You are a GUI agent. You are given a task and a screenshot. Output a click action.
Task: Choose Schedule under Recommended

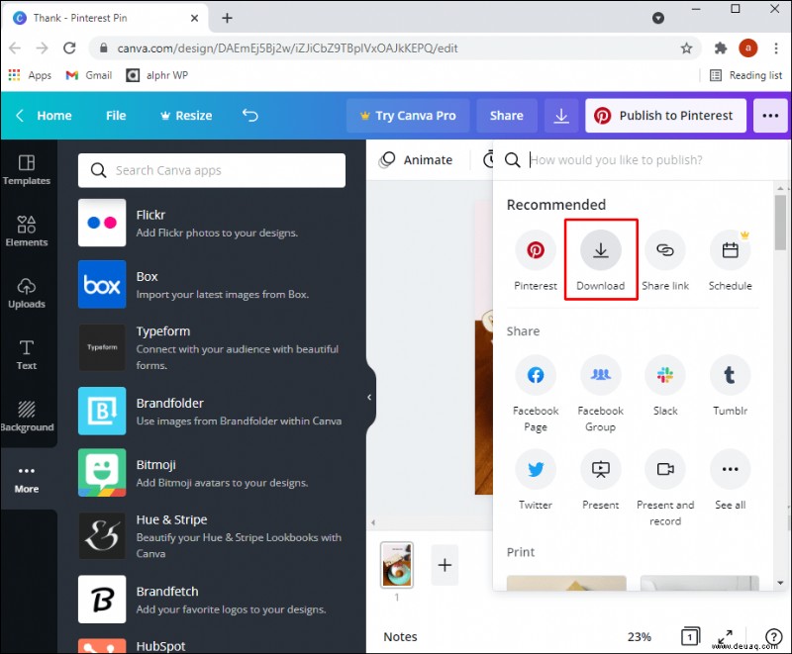pyautogui.click(x=730, y=260)
